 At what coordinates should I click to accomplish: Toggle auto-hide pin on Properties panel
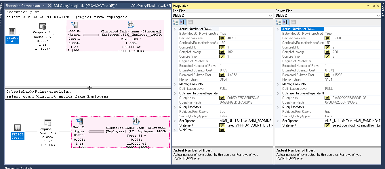point(373,6)
